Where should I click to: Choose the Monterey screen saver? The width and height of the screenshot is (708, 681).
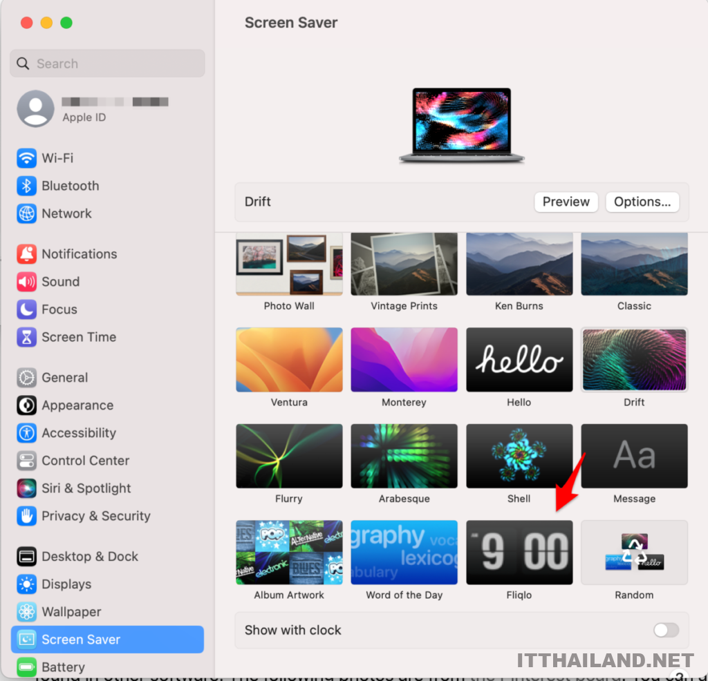404,359
